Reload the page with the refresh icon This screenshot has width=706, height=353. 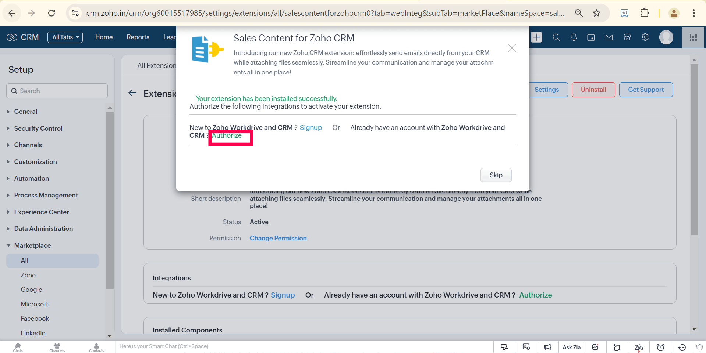click(52, 13)
